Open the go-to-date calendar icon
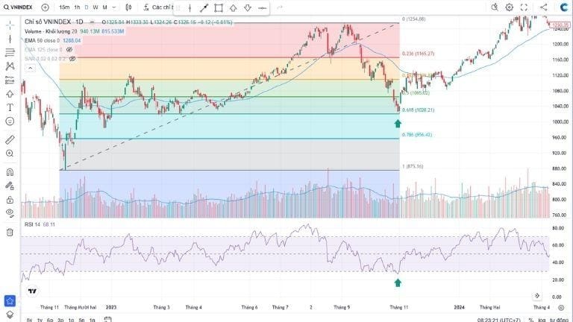Screen dimensions: 573x322 point(107,320)
